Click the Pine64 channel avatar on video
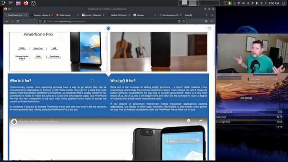288x162 pixels. pyautogui.click(x=14, y=121)
